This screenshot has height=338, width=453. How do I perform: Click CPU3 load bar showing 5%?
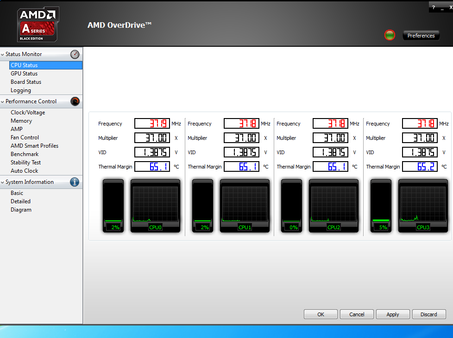tap(381, 206)
